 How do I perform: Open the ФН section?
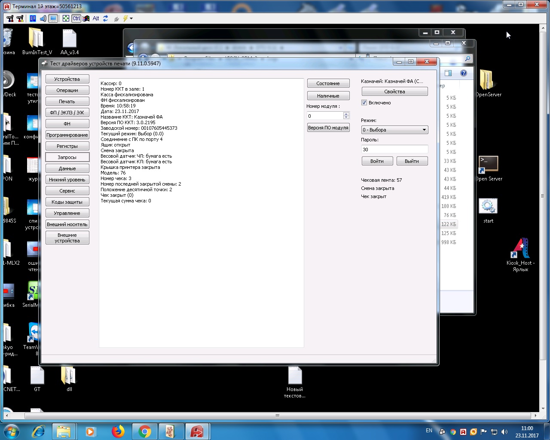[67, 124]
